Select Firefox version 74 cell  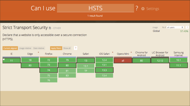pos(49,70)
